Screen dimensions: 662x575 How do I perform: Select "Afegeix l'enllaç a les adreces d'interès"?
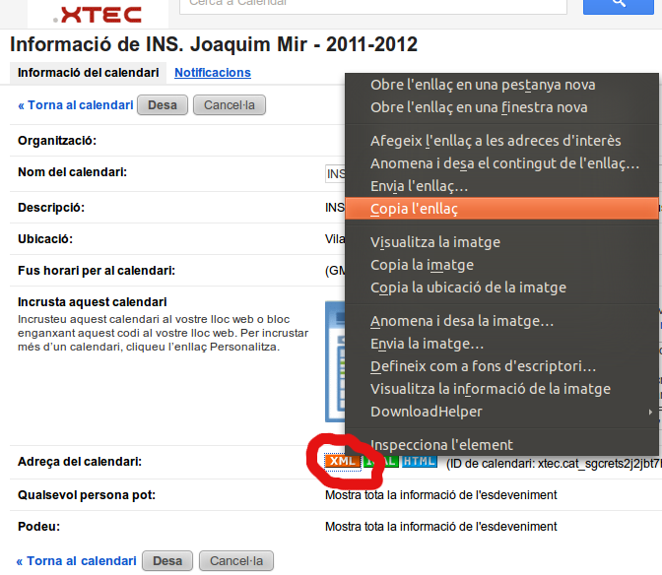click(x=496, y=141)
